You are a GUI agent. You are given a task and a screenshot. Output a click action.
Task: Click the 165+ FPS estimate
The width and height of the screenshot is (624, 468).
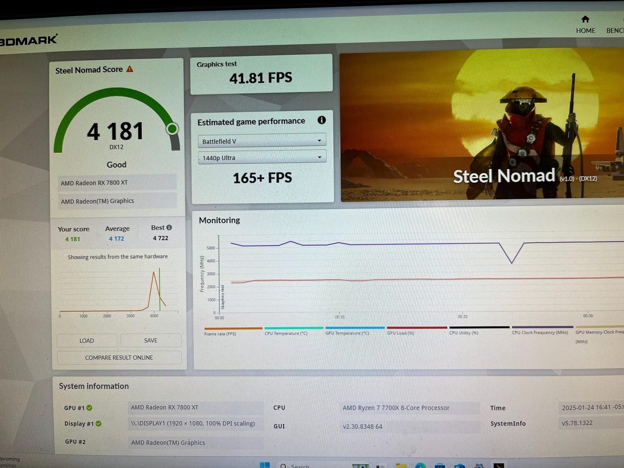pyautogui.click(x=262, y=178)
